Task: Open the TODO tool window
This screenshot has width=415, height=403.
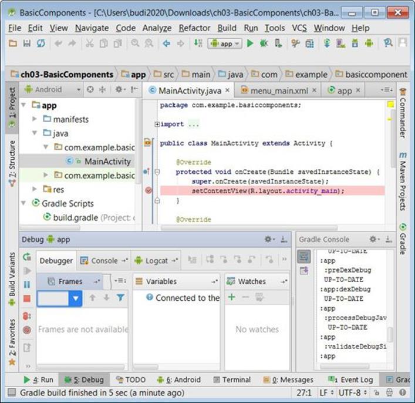Action: click(131, 380)
